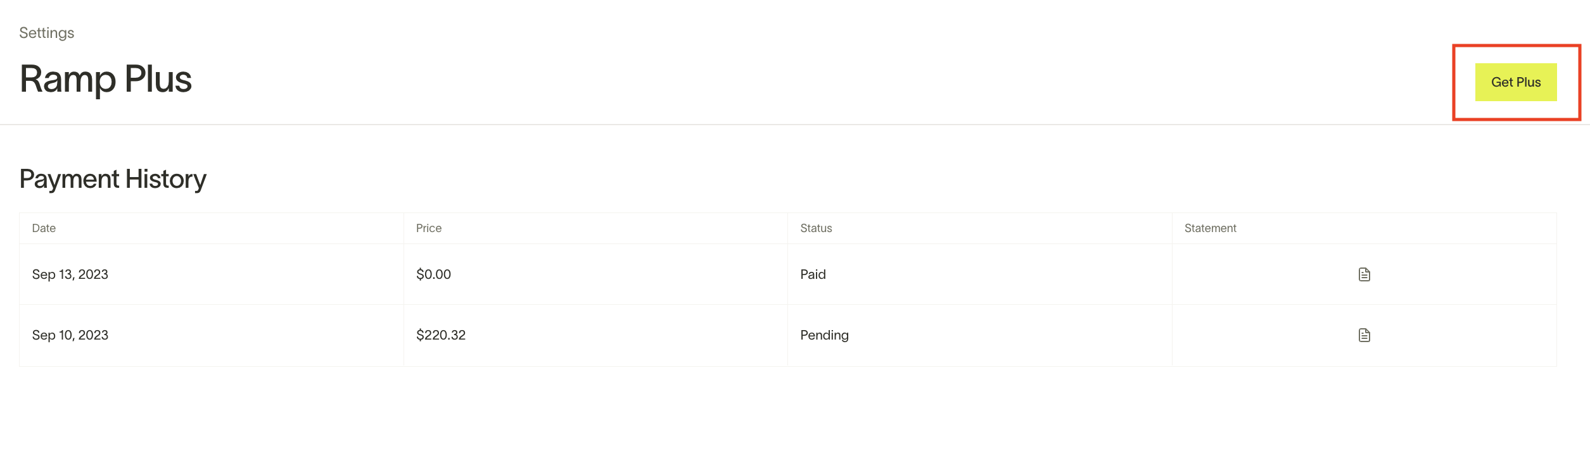Select the Sep 13, 2023 date cell
Image resolution: width=1590 pixels, height=473 pixels.
point(70,274)
